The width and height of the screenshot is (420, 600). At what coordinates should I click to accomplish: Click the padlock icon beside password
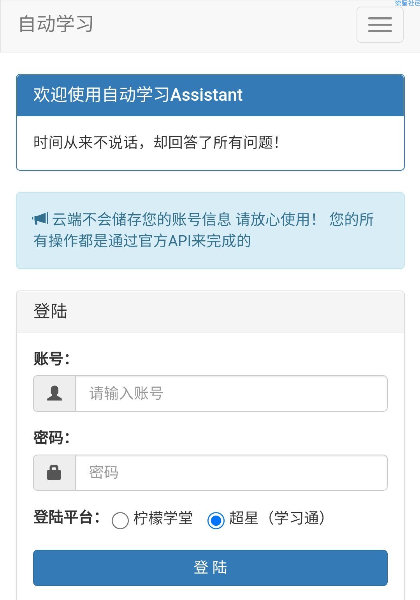point(54,472)
